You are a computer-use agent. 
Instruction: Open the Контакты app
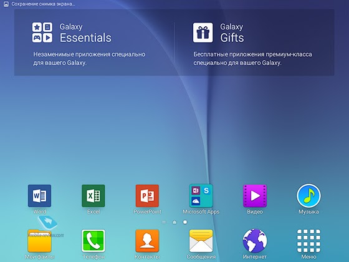coord(147,241)
